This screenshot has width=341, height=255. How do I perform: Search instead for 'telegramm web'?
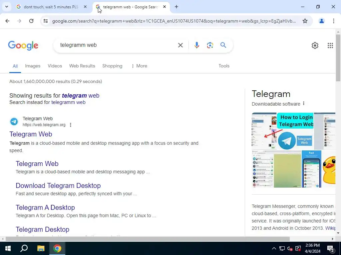tap(68, 102)
